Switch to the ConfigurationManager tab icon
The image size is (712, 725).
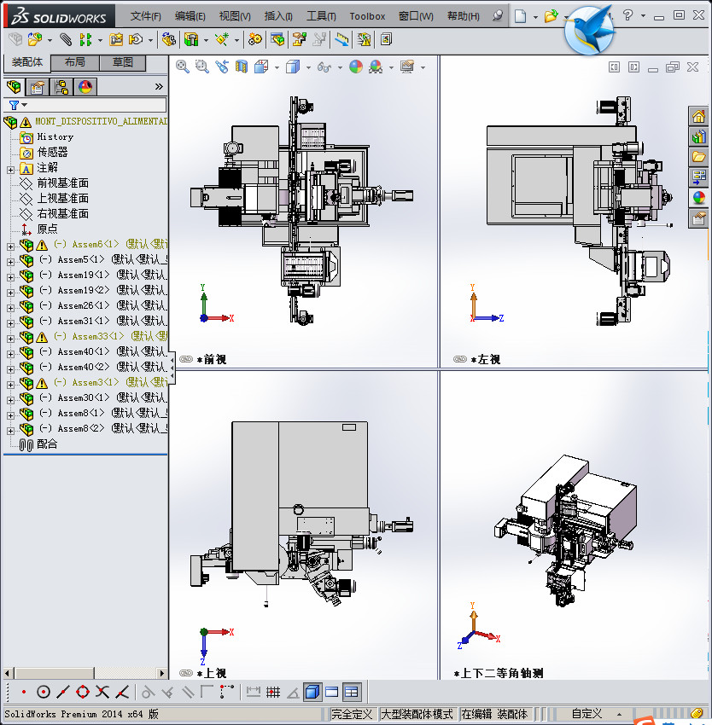(61, 87)
